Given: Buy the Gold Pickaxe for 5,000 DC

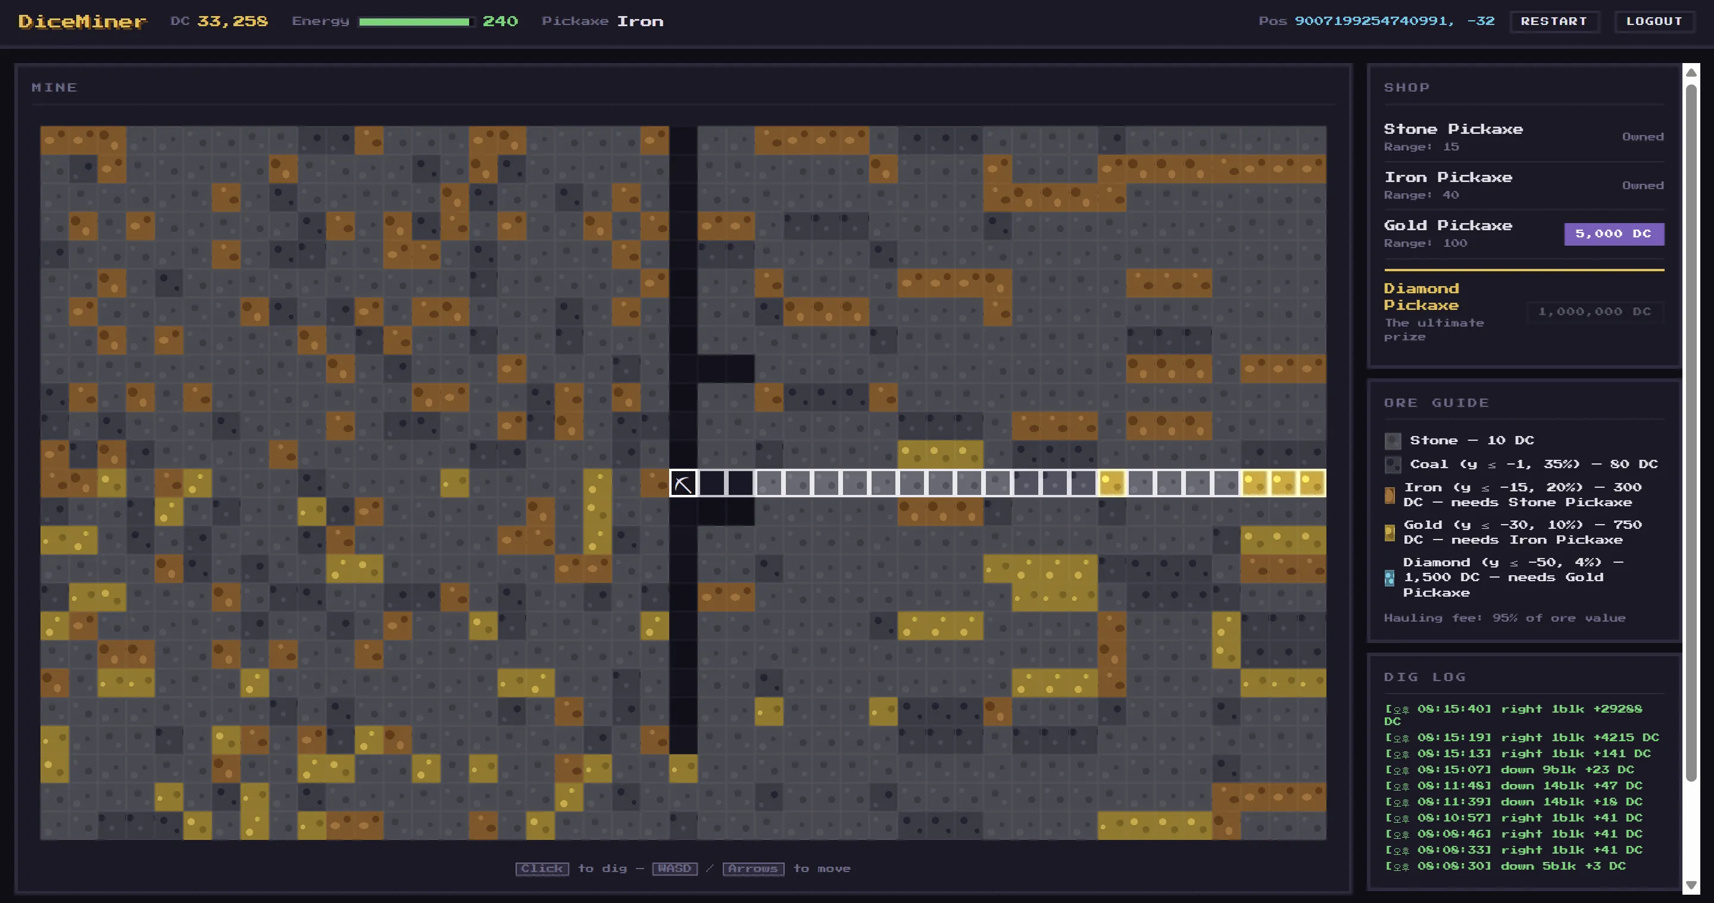Looking at the screenshot, I should (x=1613, y=234).
